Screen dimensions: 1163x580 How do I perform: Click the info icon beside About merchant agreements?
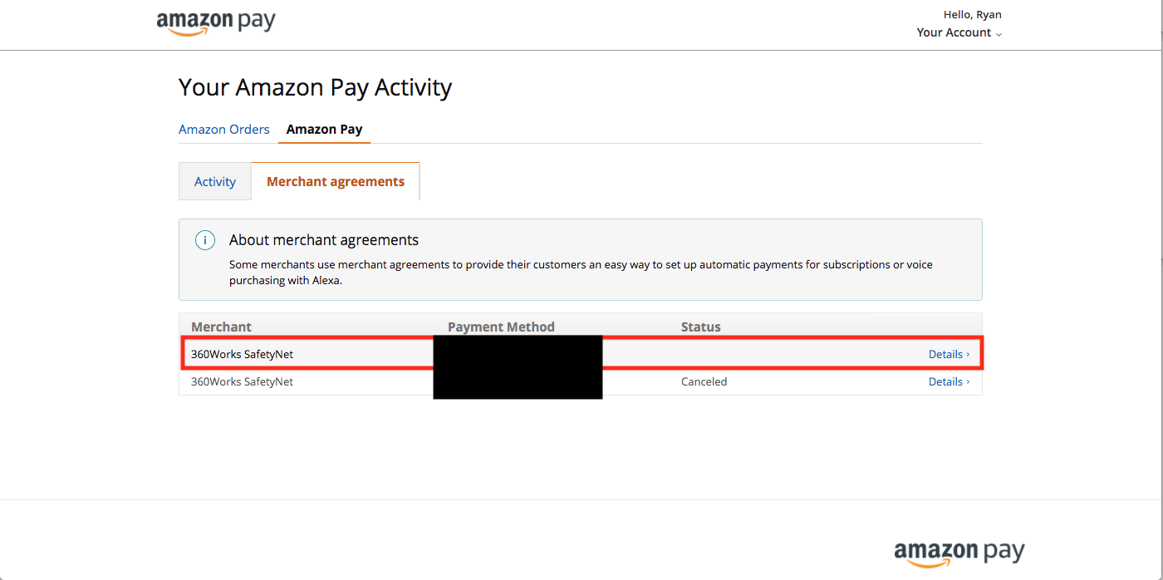tap(205, 241)
